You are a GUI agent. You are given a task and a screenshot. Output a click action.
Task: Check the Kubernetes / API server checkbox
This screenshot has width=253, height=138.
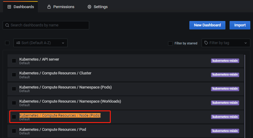point(14,61)
